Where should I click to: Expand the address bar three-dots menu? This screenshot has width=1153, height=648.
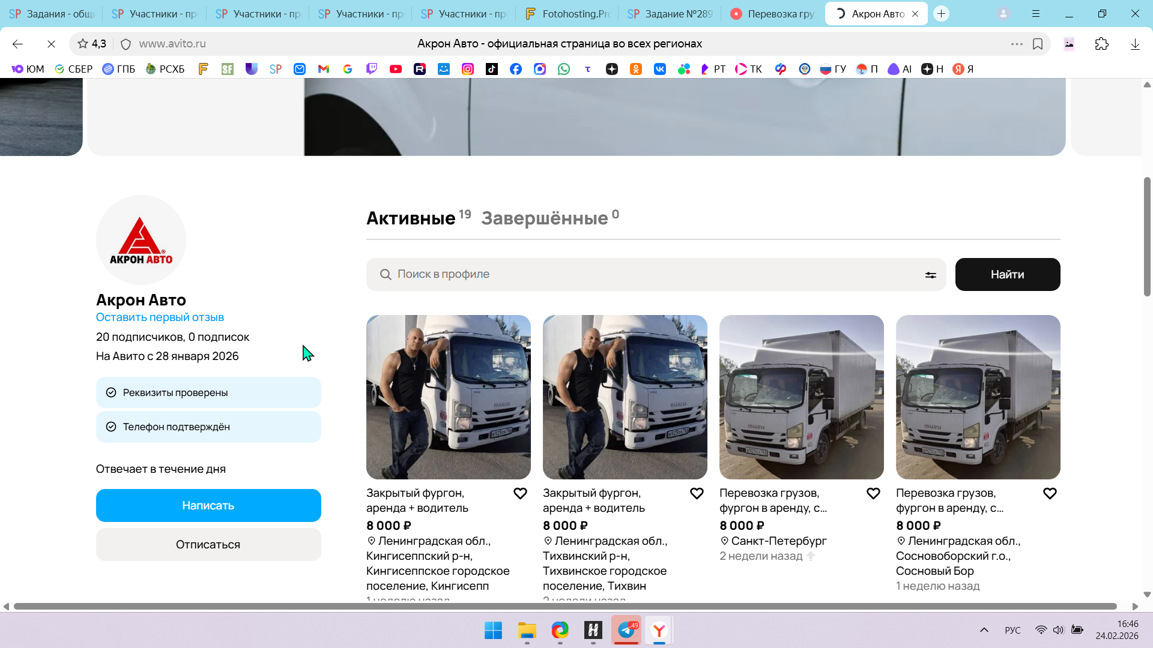pyautogui.click(x=1017, y=44)
